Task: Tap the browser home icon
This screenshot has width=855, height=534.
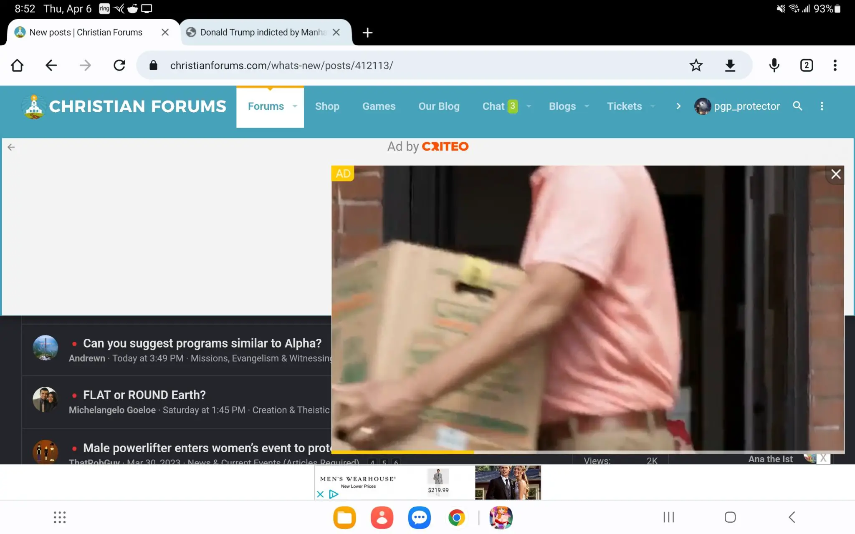Action: (x=17, y=65)
